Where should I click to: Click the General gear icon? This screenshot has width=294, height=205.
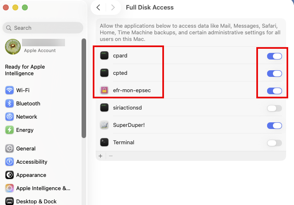[10, 148]
